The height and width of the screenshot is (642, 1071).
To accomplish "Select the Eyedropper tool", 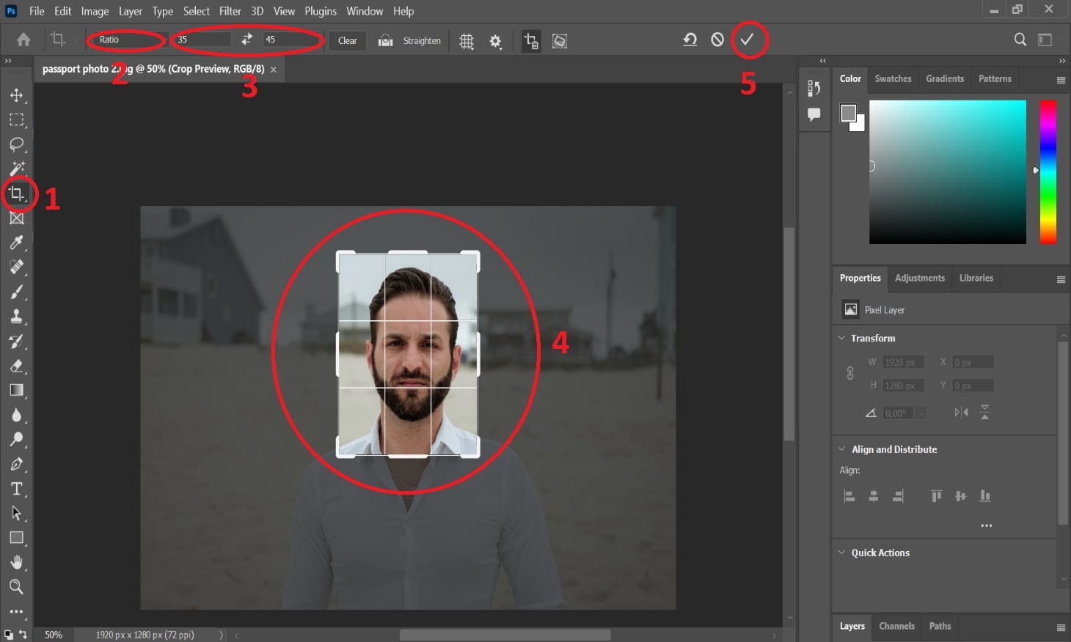I will (x=17, y=243).
